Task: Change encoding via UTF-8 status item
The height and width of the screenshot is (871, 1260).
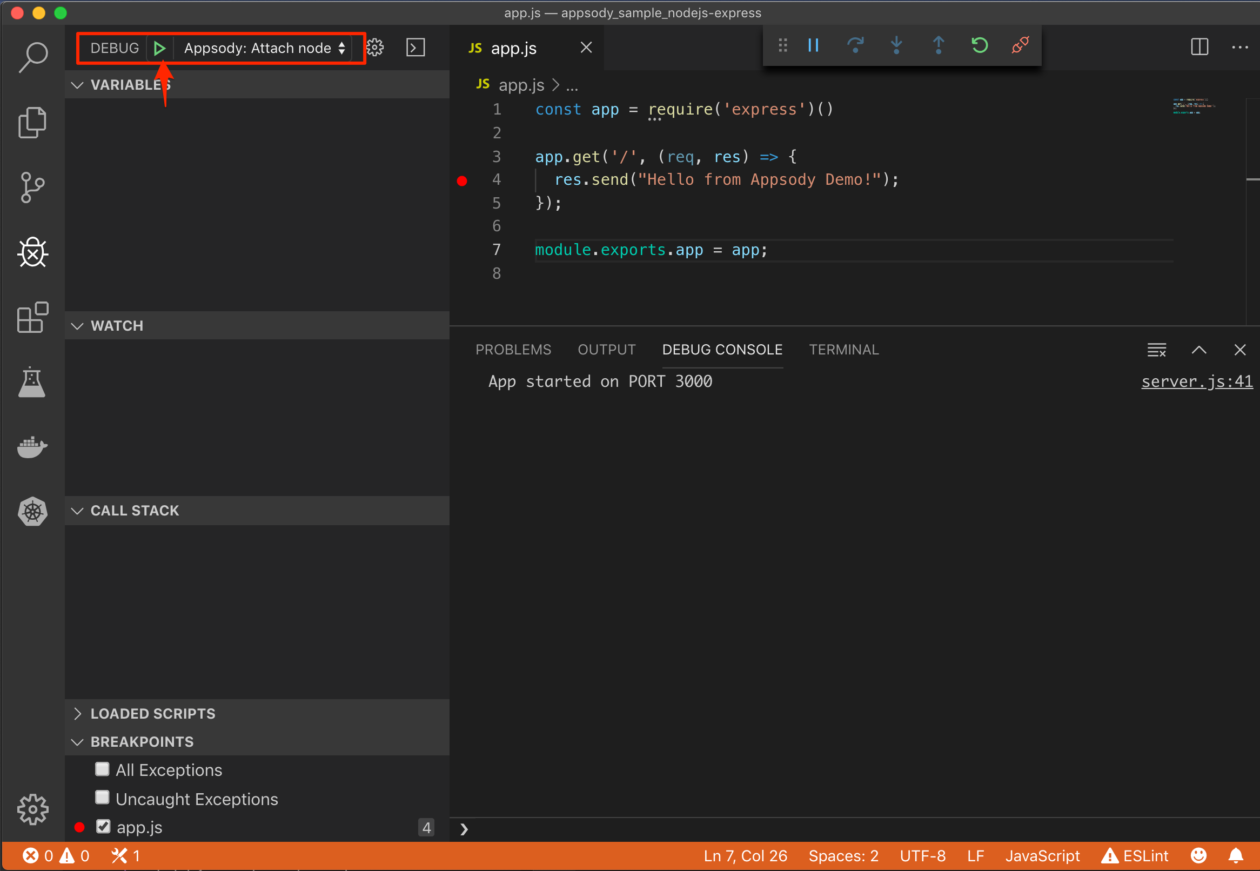Action: point(922,856)
